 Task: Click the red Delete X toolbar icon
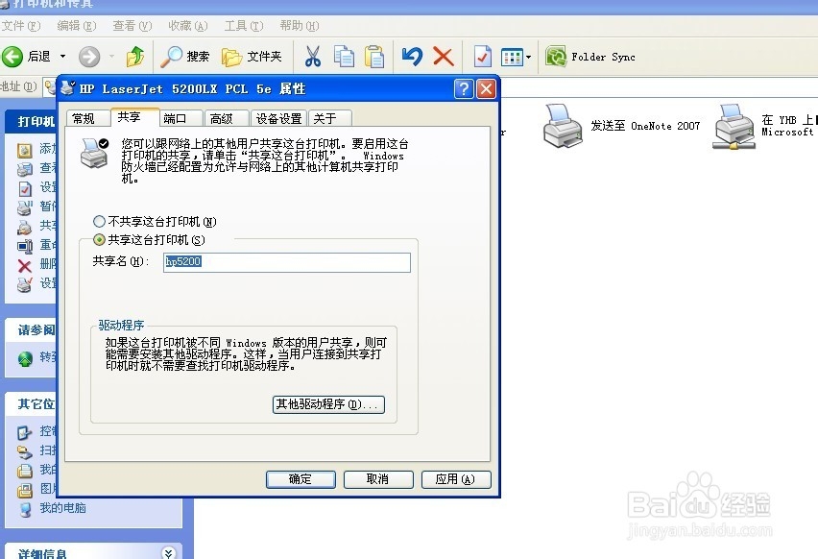[443, 57]
